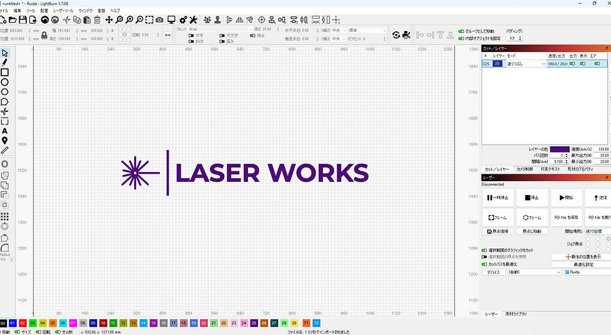Image resolution: width=611 pixels, height=335 pixels.
Task: Open the layer mode dropdown 塗りつぶし
Action: coord(526,64)
